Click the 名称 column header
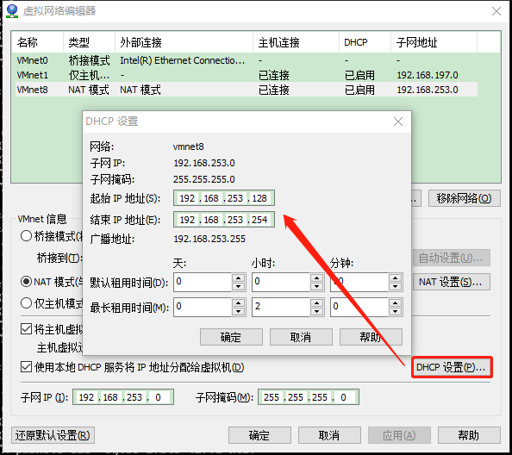Screen dimensions: 512x455 [37, 42]
